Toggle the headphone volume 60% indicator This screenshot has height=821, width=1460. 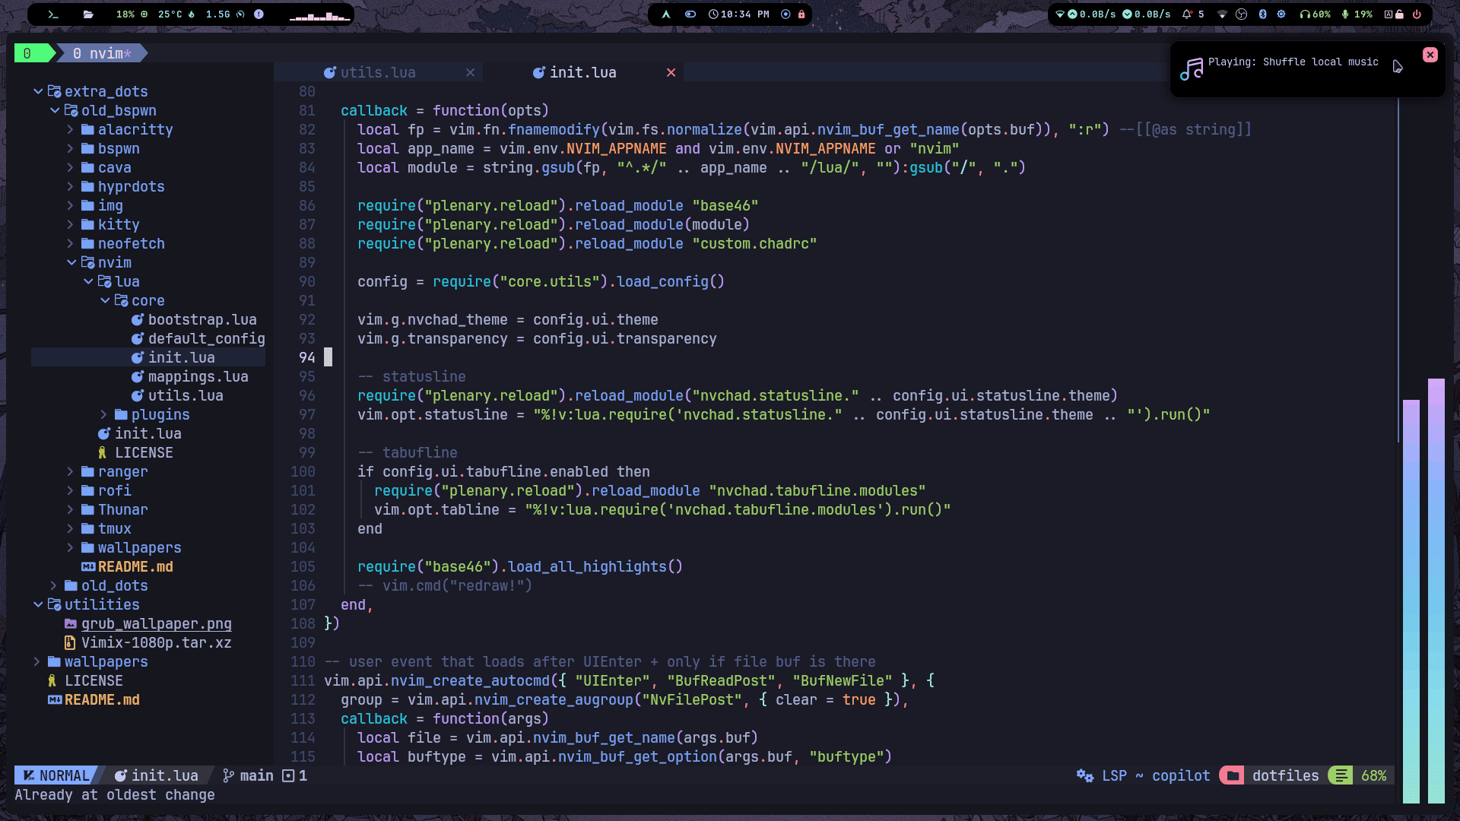1316,14
